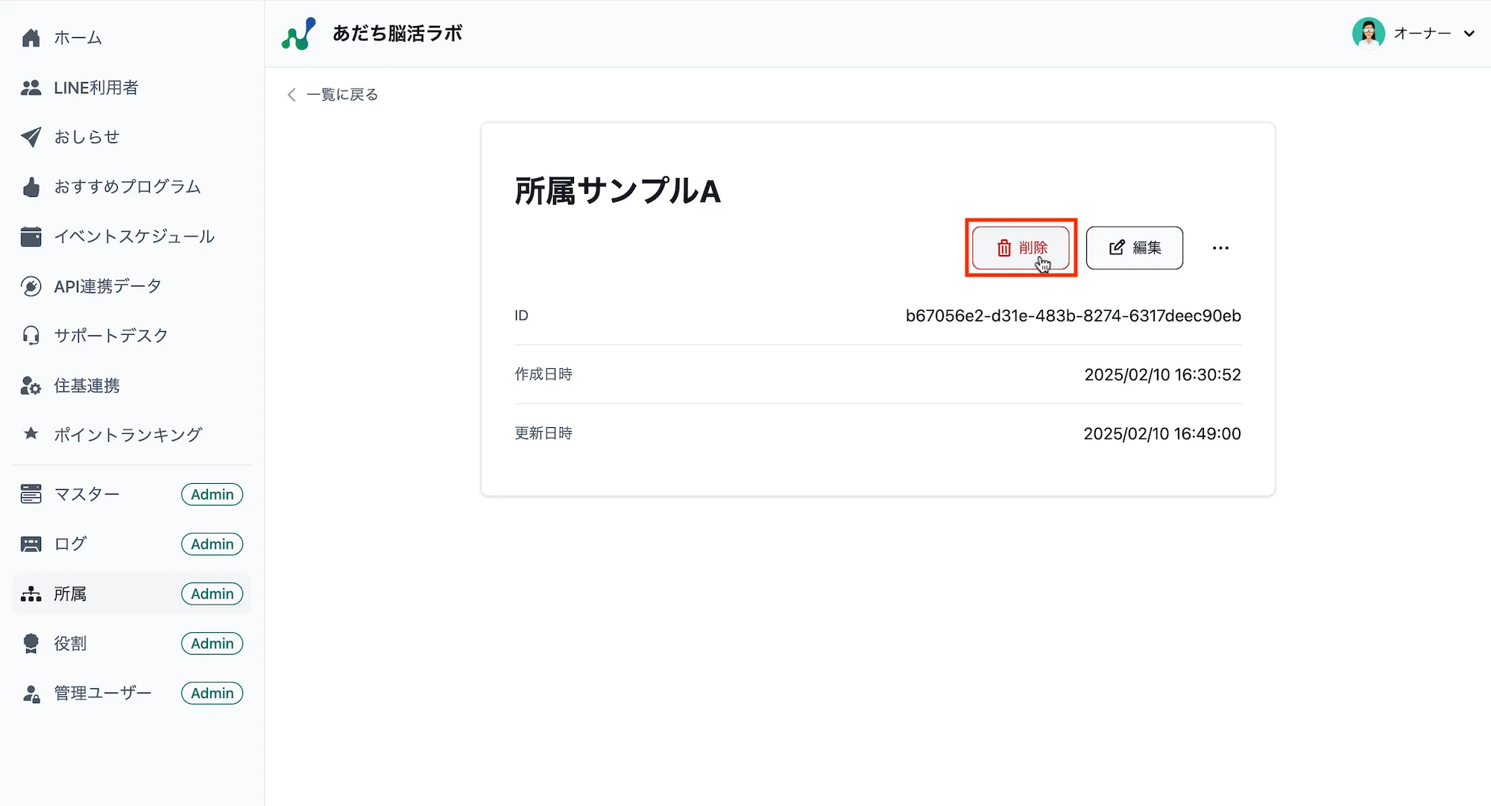The height and width of the screenshot is (806, 1491).
Task: Click the 編集 edit button
Action: click(x=1134, y=248)
